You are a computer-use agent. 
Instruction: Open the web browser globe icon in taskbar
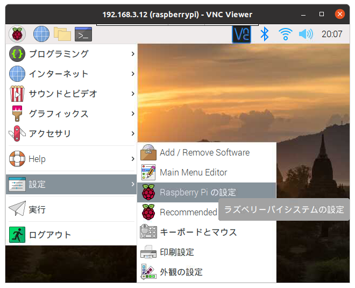click(x=41, y=34)
